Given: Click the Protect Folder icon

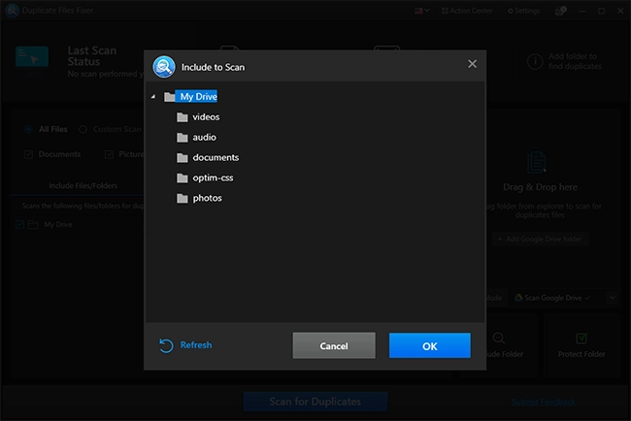Looking at the screenshot, I should (581, 339).
